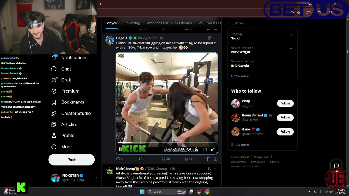
Task: Enter fullscreen video mode
Action: (x=213, y=149)
